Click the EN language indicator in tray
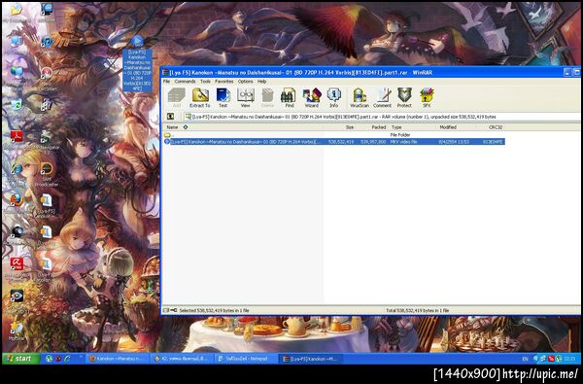 [526, 359]
